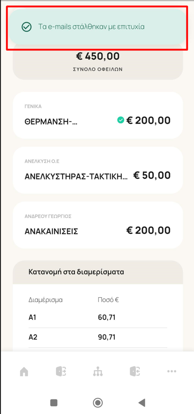The width and height of the screenshot is (194, 414).
Task: Select apartment row A2
Action: (98, 337)
